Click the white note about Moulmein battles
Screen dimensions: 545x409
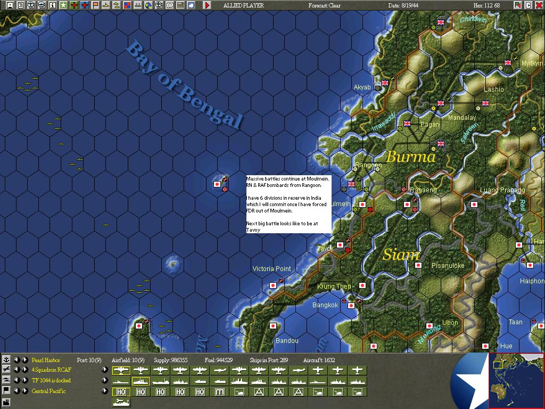point(289,204)
